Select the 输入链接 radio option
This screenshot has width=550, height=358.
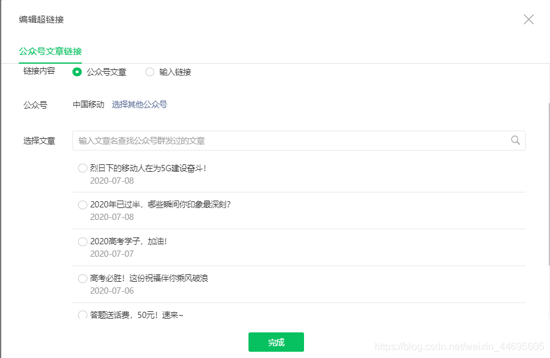tap(150, 72)
